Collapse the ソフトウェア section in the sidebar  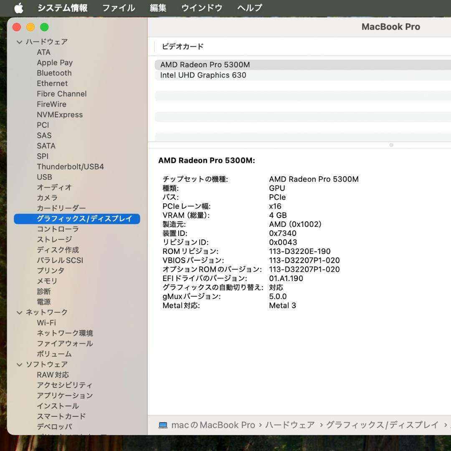(x=19, y=364)
